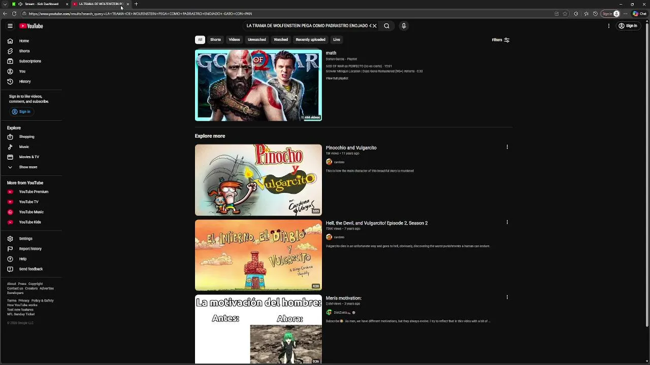Click the browser profile Sign in button
This screenshot has height=365, width=650.
click(611, 14)
